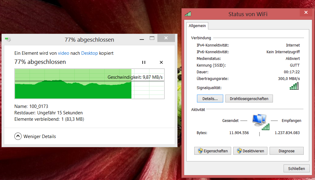The height and width of the screenshot is (180, 315).
Task: Click the WiFi icon in Status window title bar
Action: (x=188, y=14)
